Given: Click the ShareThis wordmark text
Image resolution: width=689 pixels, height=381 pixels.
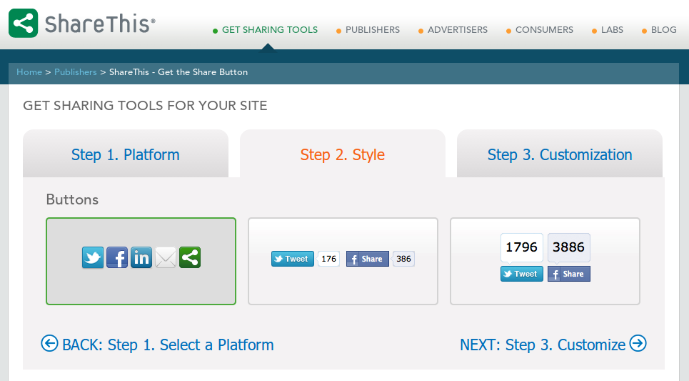Looking at the screenshot, I should click(x=100, y=24).
